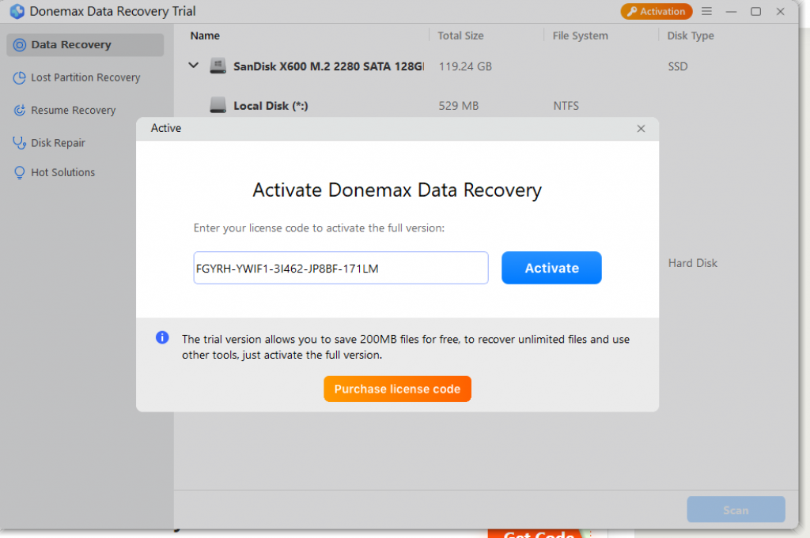Select the SanDisk X600 M.2 2280 drive name

(328, 66)
